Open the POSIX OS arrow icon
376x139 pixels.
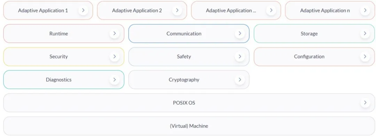click(365, 103)
